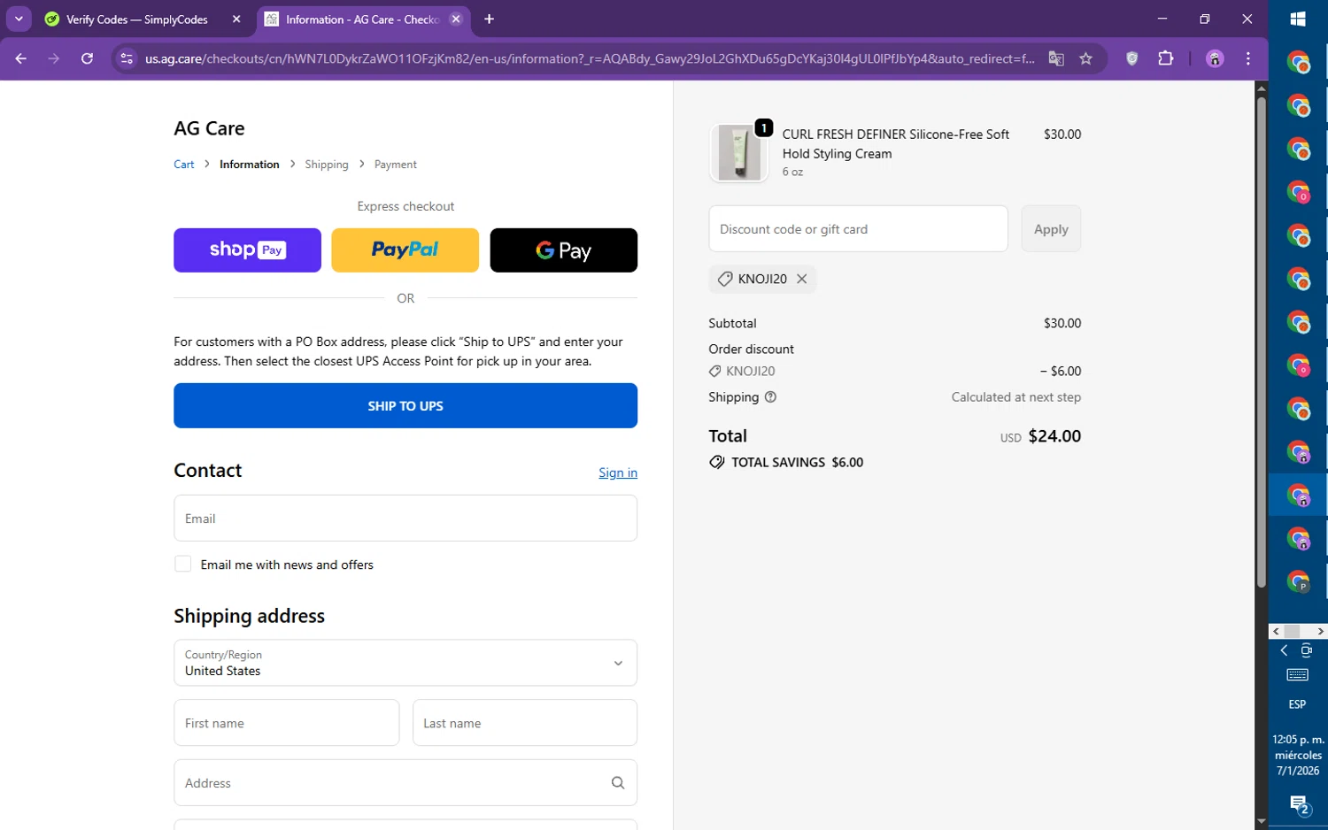1328x830 pixels.
Task: Bookmark this page with star icon
Action: tap(1086, 58)
